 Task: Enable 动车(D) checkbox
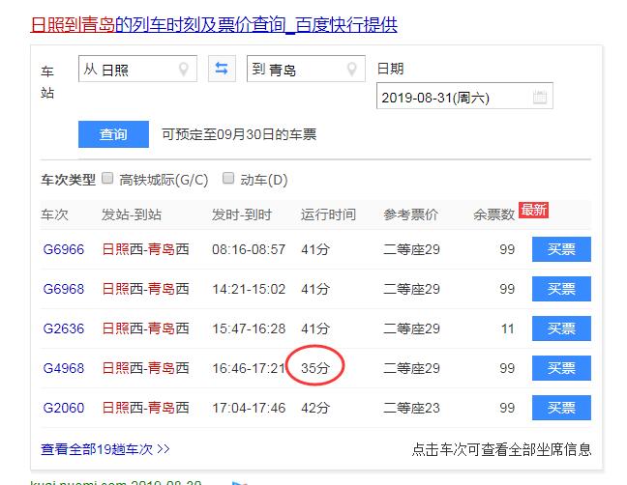pyautogui.click(x=228, y=178)
